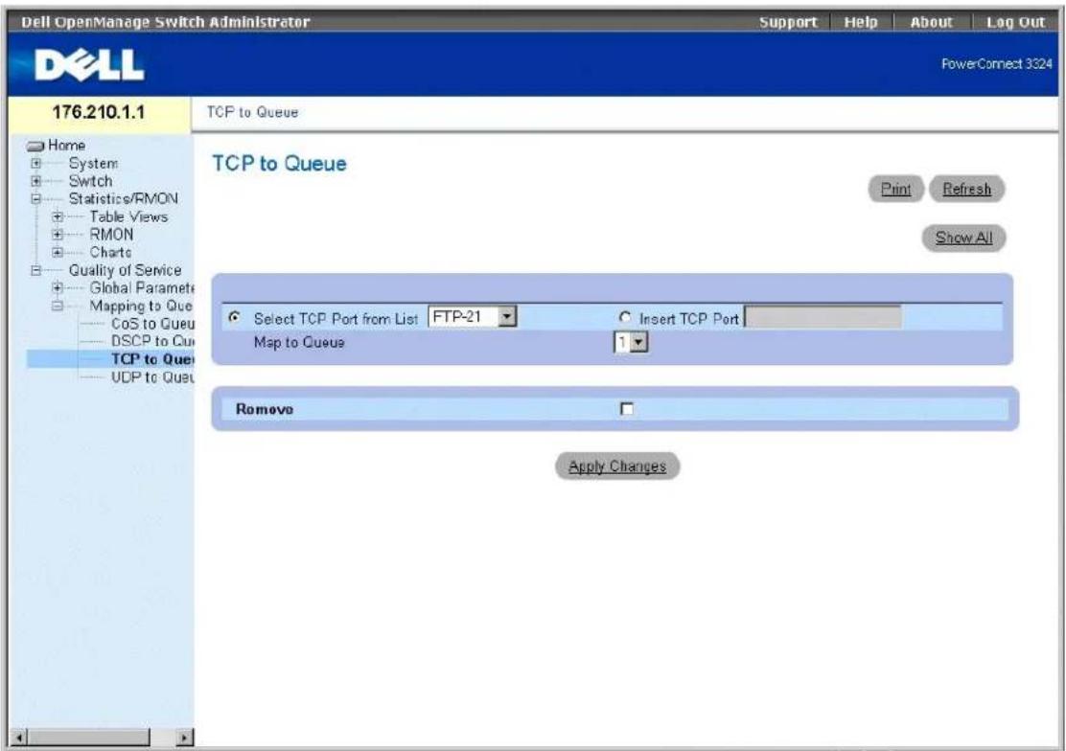The image size is (1066, 751).
Task: Select RMON under Statistics/RMON
Action: tap(111, 235)
